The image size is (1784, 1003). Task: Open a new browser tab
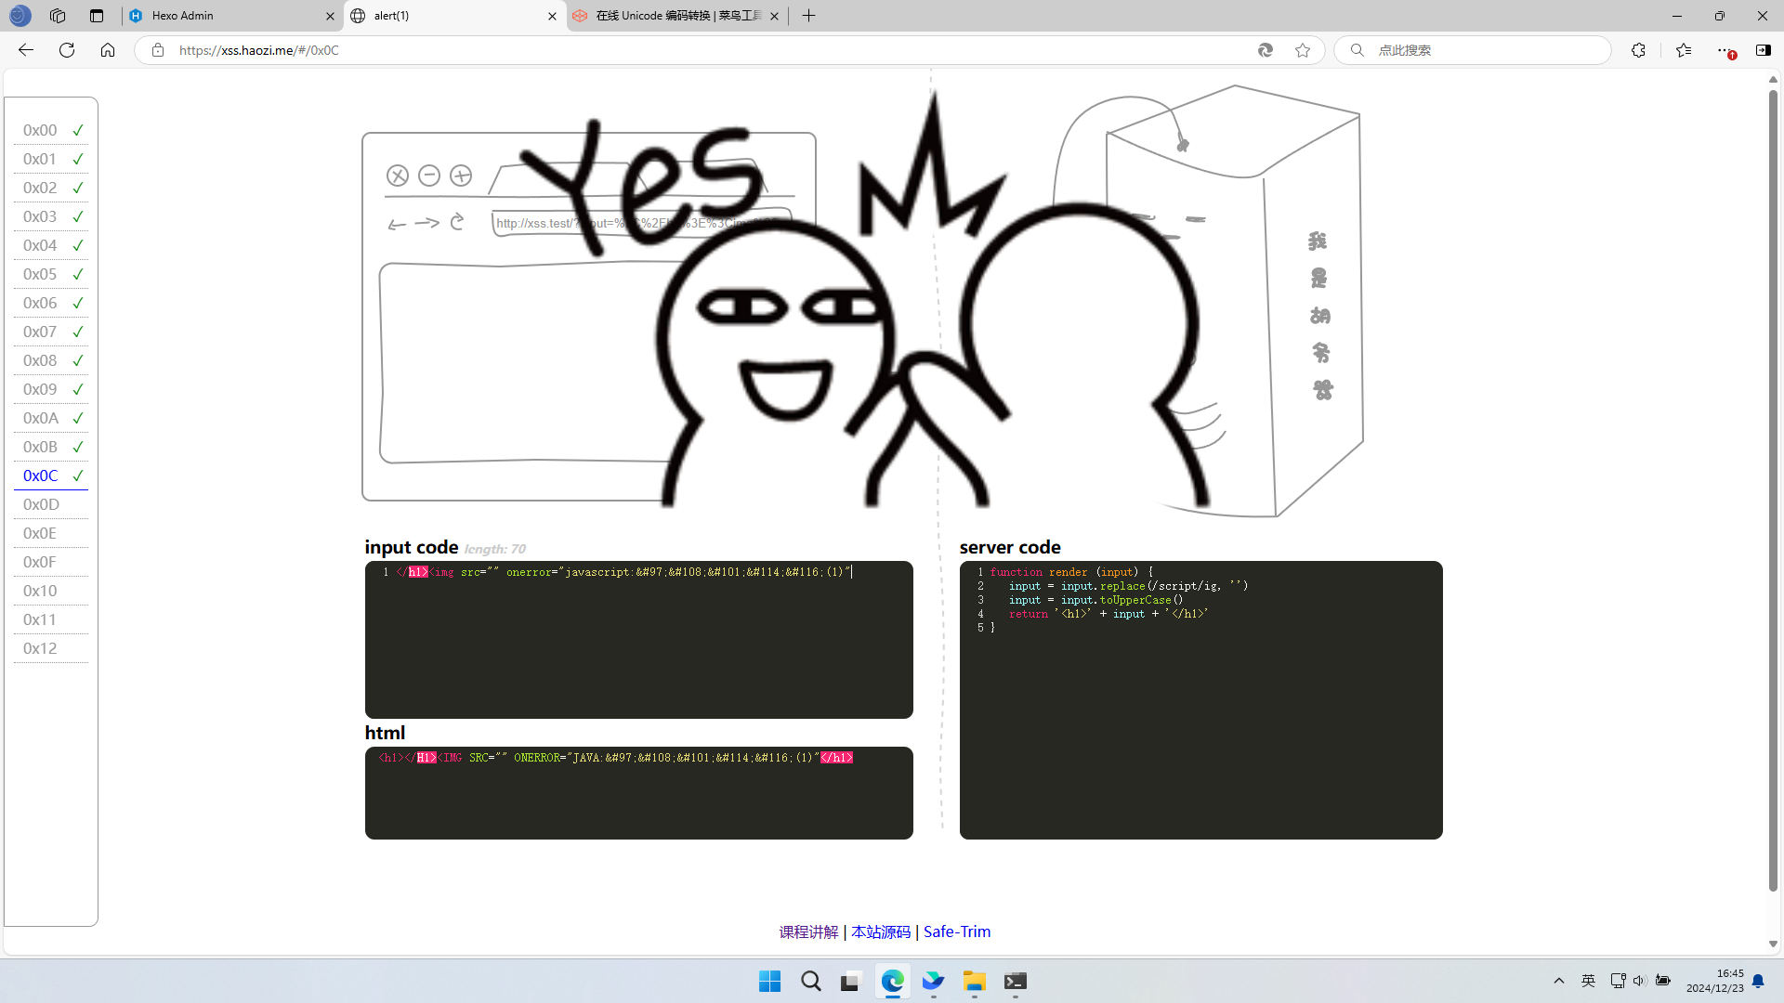click(x=808, y=16)
